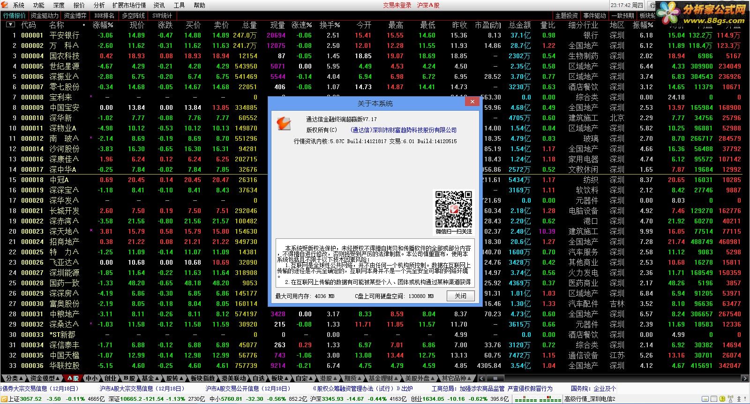Open the 帮助 menu

tap(199, 5)
